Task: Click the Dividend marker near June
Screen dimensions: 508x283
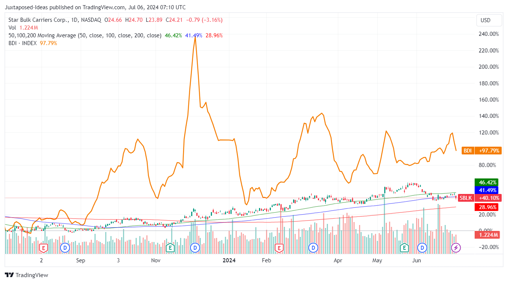Action: [x=422, y=248]
